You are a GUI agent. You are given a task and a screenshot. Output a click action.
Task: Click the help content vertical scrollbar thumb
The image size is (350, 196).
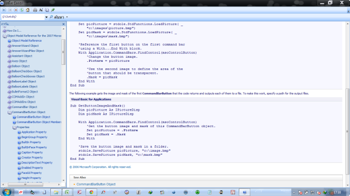click(347, 132)
